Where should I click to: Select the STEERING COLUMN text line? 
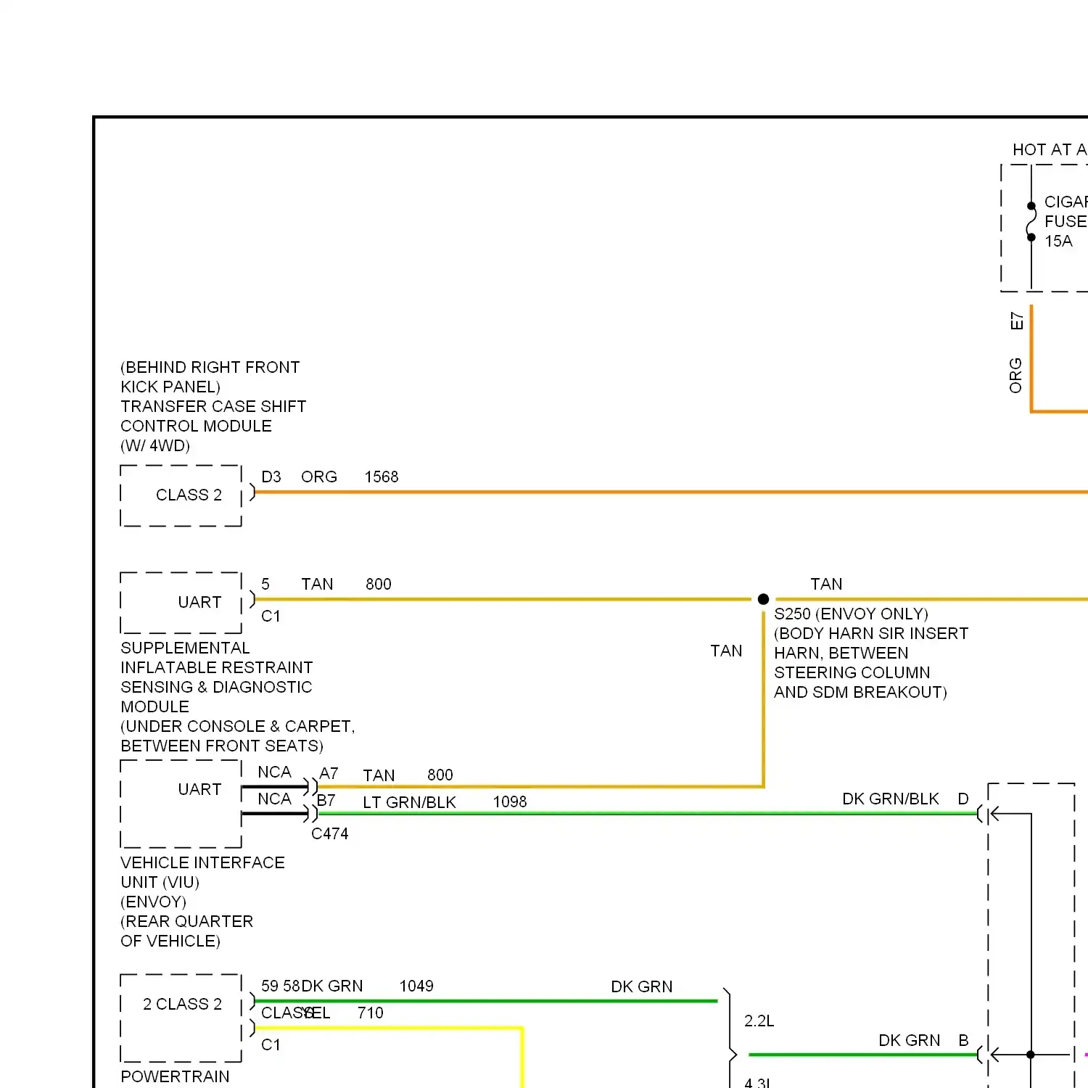(852, 673)
